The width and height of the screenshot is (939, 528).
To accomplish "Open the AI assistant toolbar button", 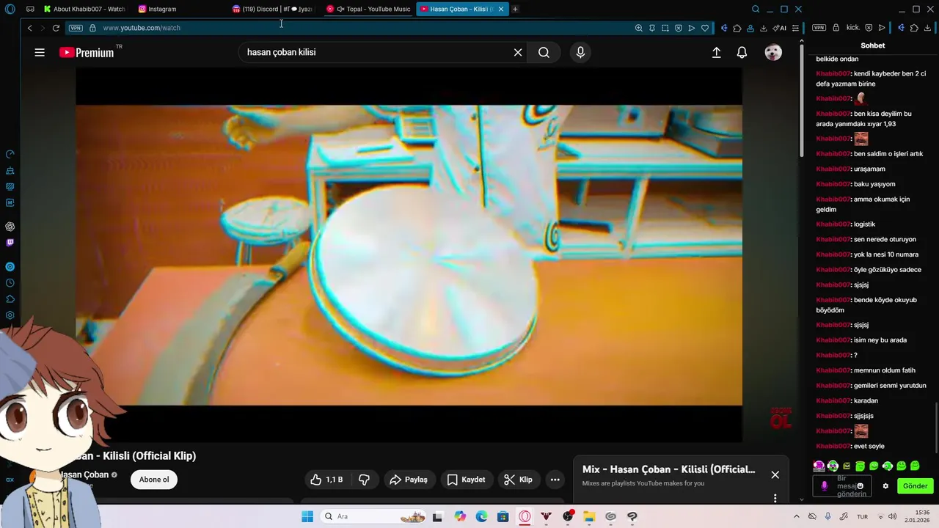I will tap(779, 28).
